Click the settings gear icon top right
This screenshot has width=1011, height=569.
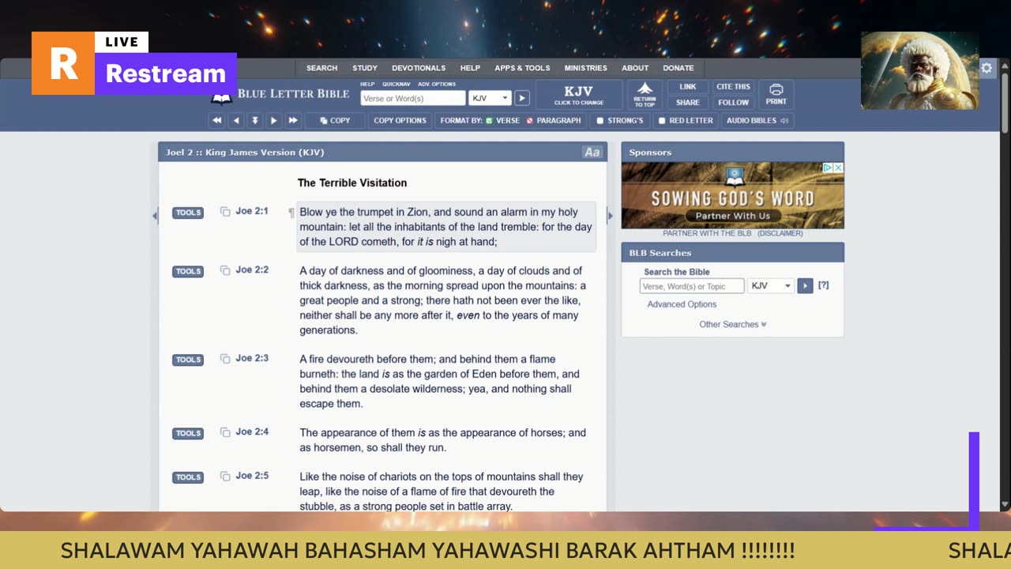point(987,68)
